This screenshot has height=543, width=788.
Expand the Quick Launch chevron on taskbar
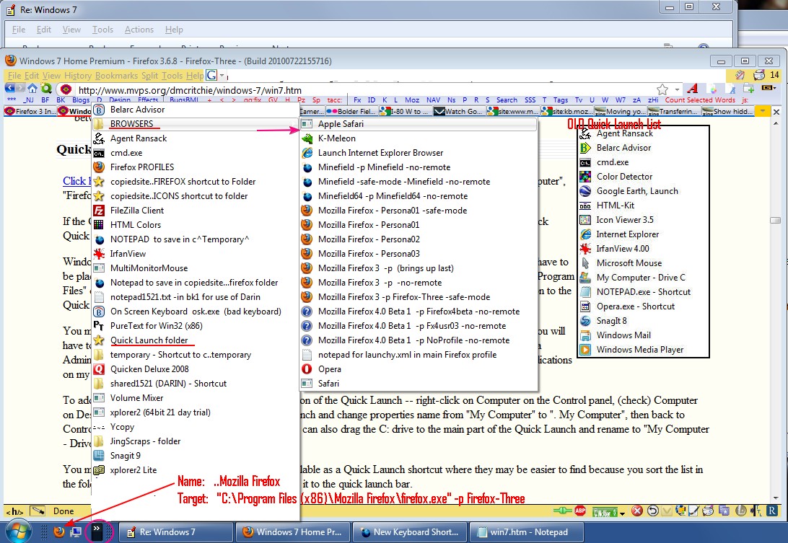tap(97, 531)
